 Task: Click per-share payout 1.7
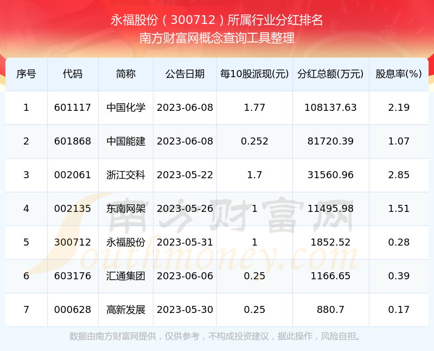point(254,175)
